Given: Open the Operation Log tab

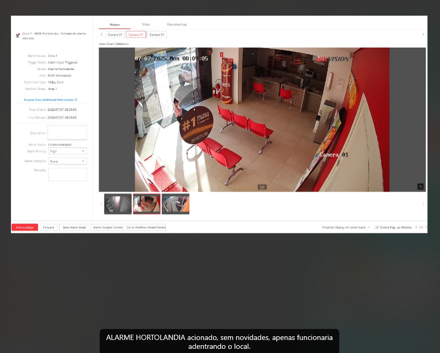Looking at the screenshot, I should click(176, 25).
